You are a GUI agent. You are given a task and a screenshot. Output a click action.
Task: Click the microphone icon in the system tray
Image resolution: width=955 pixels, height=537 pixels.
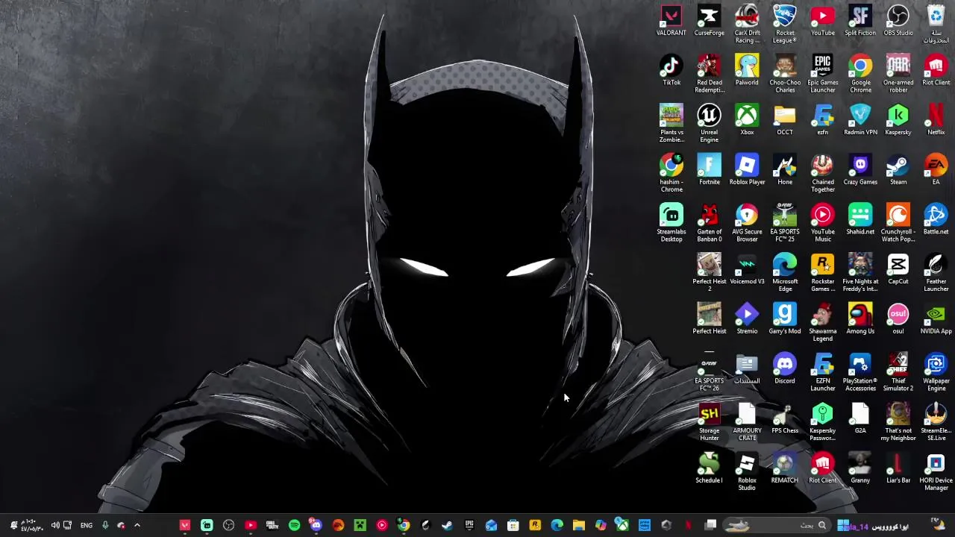[105, 525]
